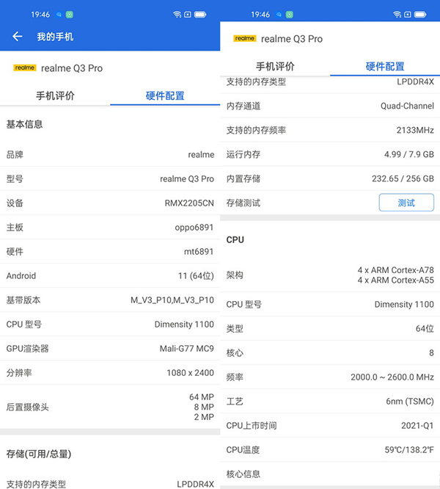Tap the CPU launch date 2021-Q1

click(417, 426)
